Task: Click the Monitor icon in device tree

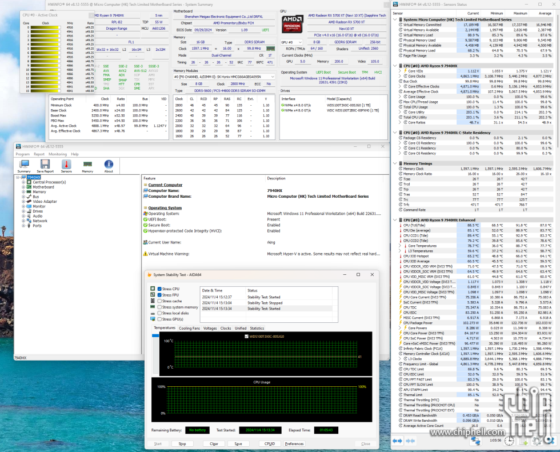Action: 29,206
